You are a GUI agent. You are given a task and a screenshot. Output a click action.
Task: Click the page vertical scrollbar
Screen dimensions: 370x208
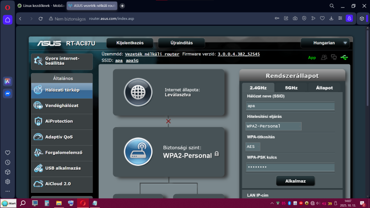(367, 68)
